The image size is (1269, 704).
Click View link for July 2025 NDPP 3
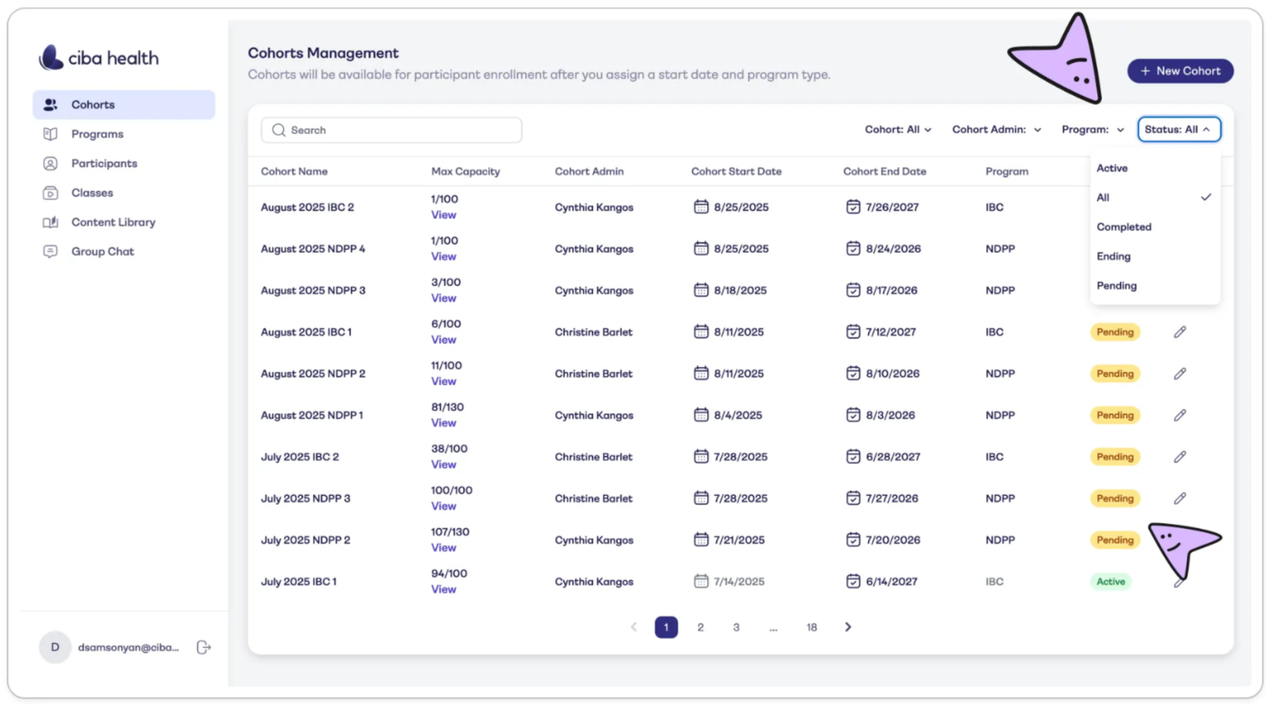coord(443,506)
